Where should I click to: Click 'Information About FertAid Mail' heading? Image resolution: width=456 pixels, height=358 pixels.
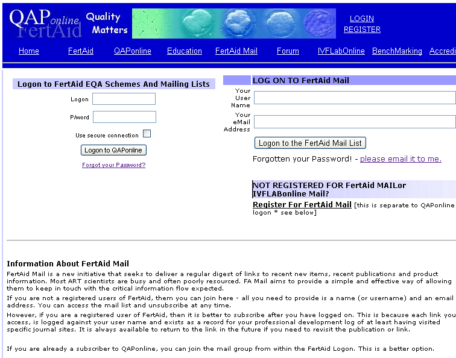[68, 263]
